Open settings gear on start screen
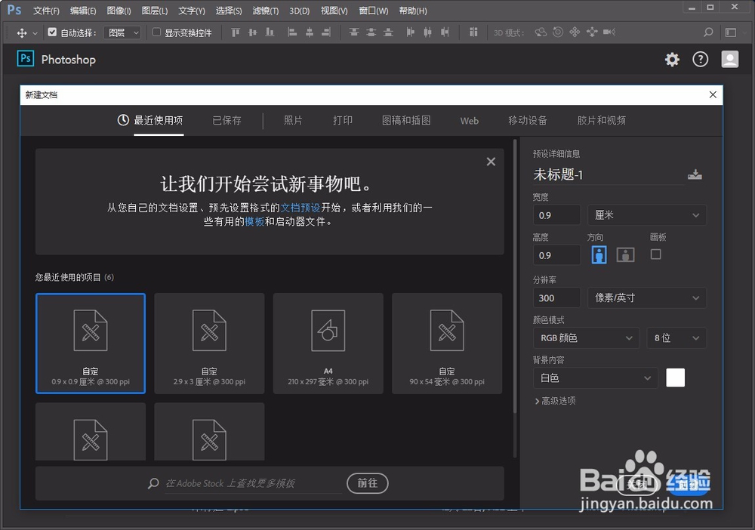Image resolution: width=755 pixels, height=530 pixels. click(672, 60)
